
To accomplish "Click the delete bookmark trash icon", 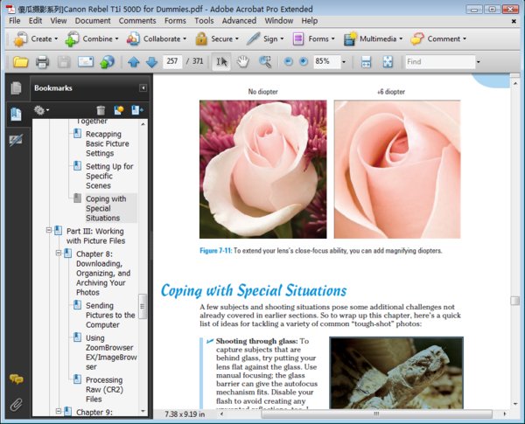I will pyautogui.click(x=101, y=110).
